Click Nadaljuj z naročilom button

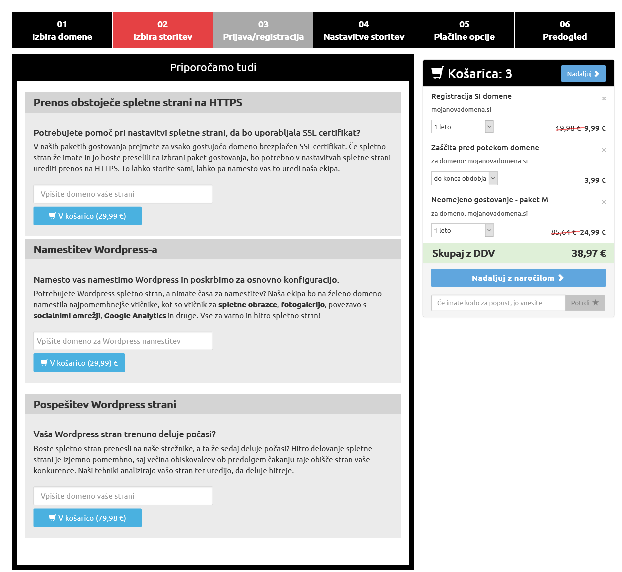[x=518, y=278]
